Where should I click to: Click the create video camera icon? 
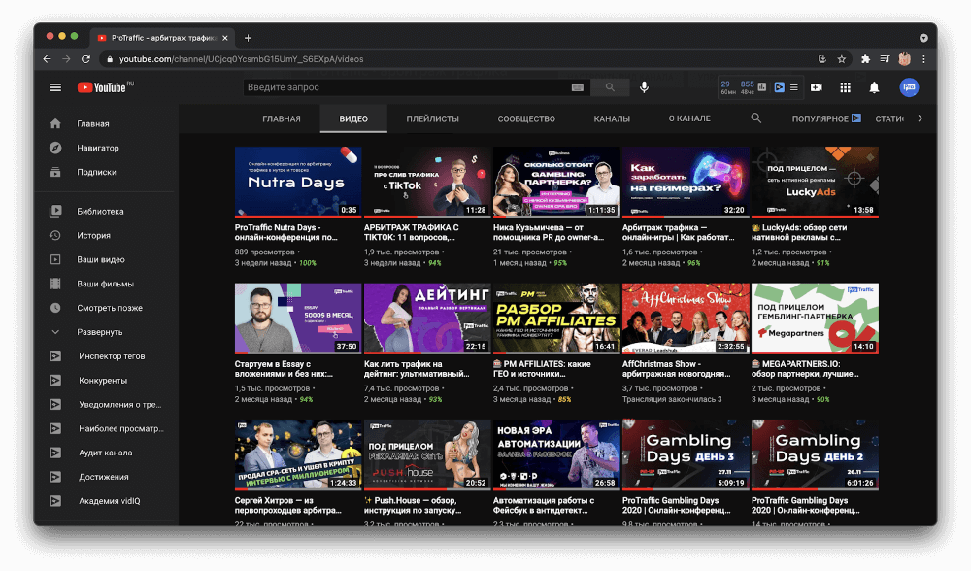[x=817, y=87]
